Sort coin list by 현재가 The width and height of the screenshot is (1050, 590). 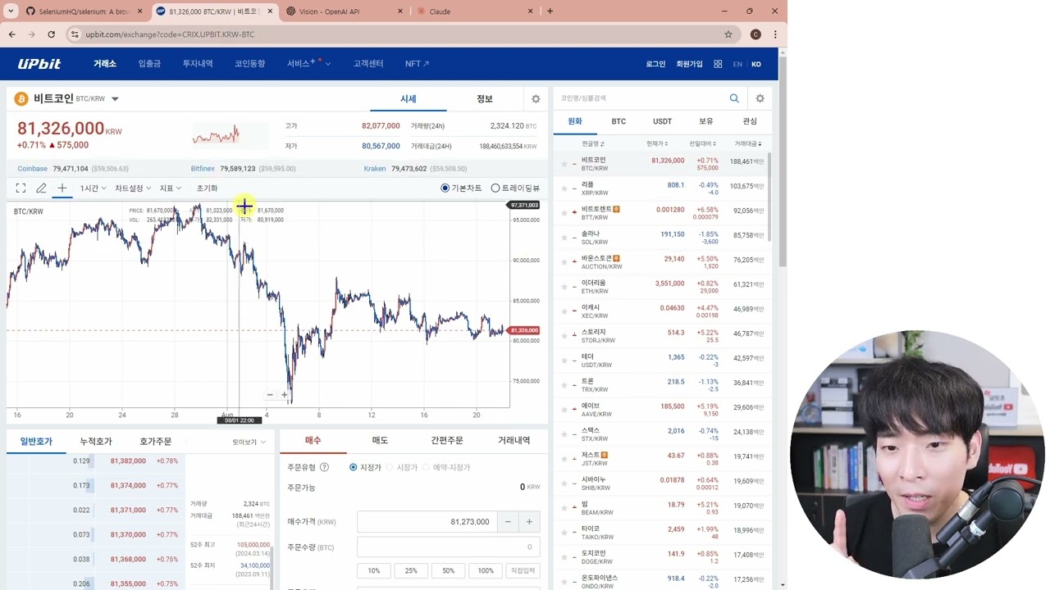(657, 144)
